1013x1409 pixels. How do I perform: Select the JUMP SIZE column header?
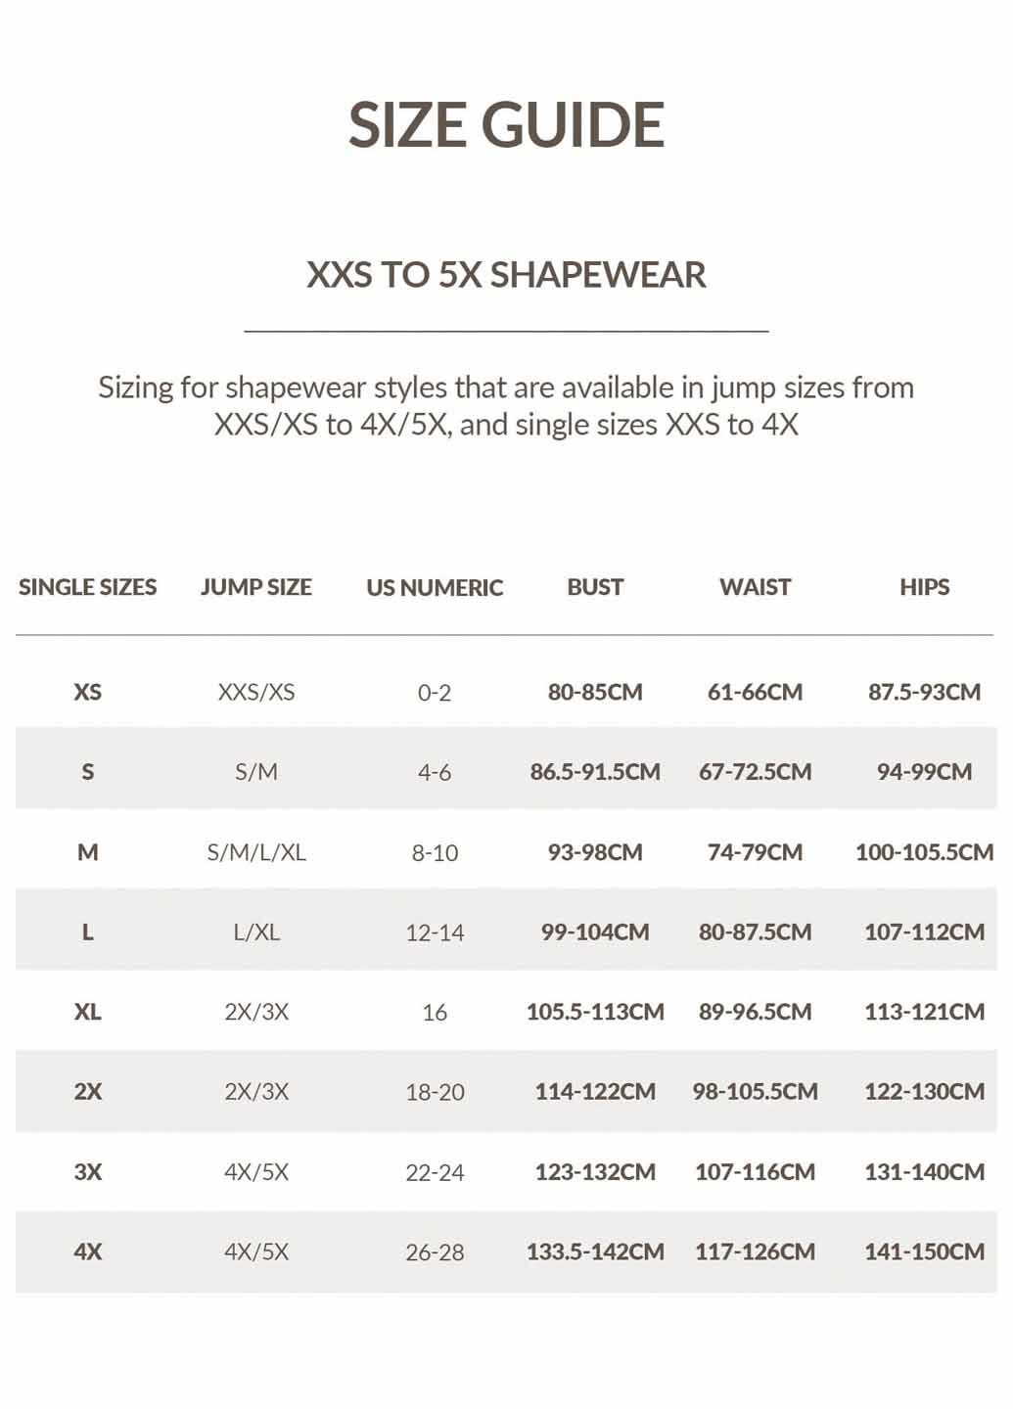pyautogui.click(x=256, y=587)
